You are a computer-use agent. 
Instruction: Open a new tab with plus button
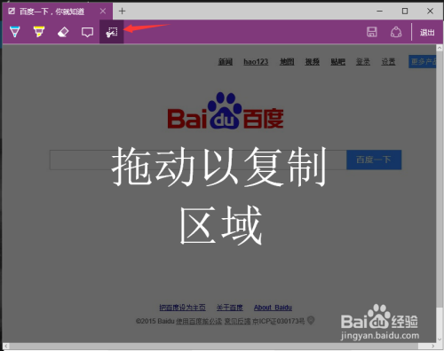point(122,12)
